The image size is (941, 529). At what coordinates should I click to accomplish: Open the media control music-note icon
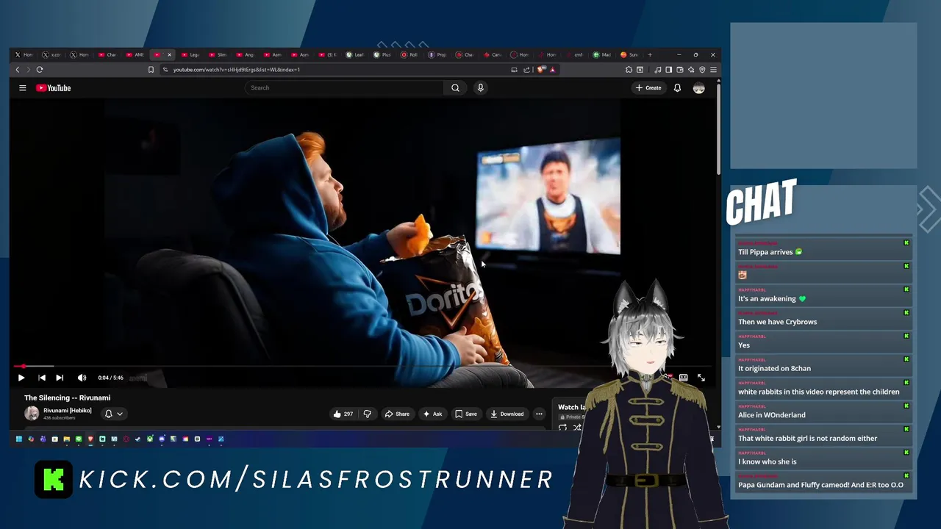point(658,70)
